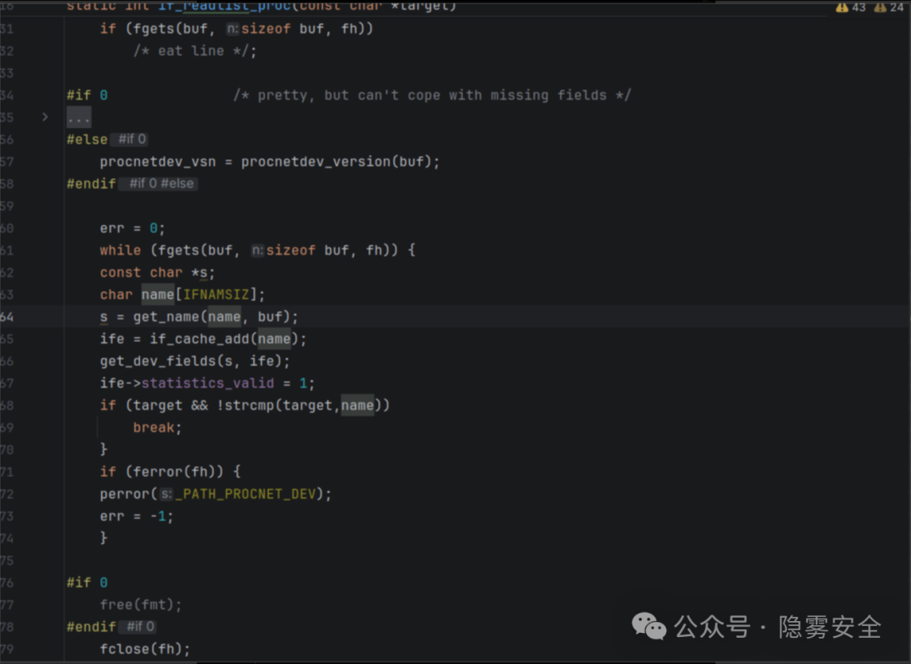Click the break statement
The image size is (911, 664).
click(x=154, y=427)
